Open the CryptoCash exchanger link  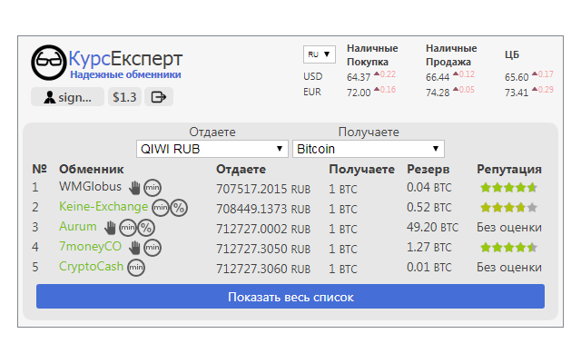[x=91, y=266]
